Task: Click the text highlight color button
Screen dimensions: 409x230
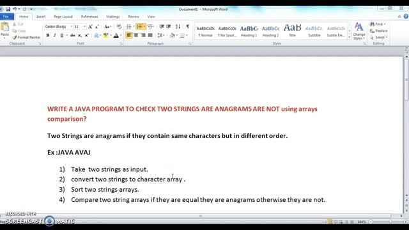Action: (x=105, y=35)
